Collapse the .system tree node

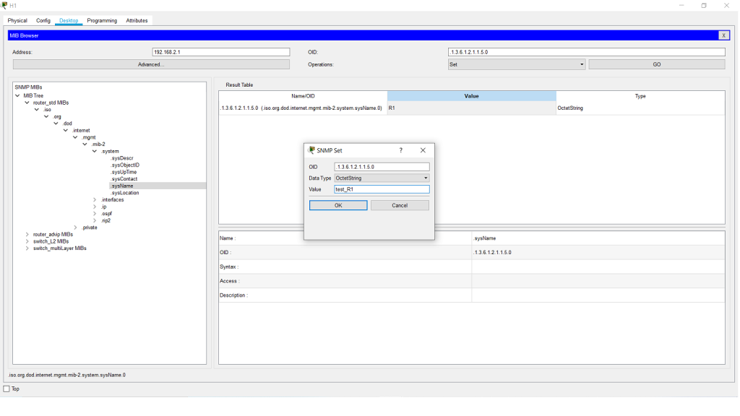tap(95, 152)
